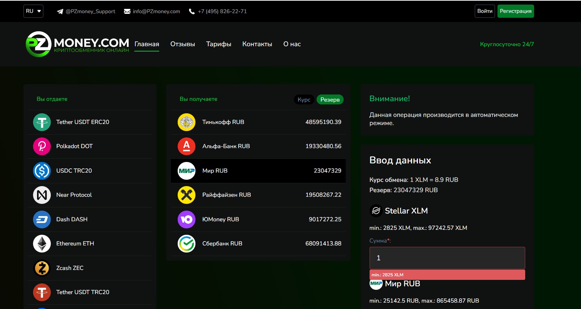
Task: Select the Polkadot DOT icon
Action: [42, 146]
